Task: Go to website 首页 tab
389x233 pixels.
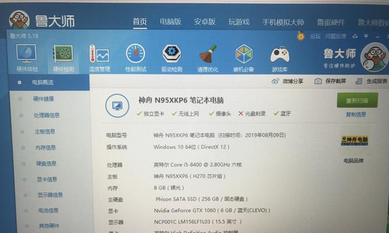Action: pyautogui.click(x=139, y=22)
